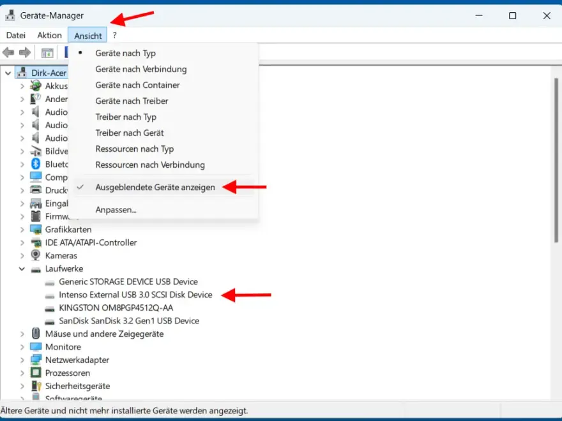Click the Akkus battery icon

pyautogui.click(x=34, y=85)
